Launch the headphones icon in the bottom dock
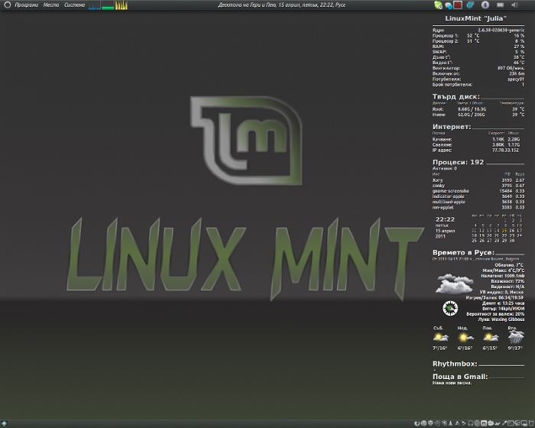 click(471, 423)
